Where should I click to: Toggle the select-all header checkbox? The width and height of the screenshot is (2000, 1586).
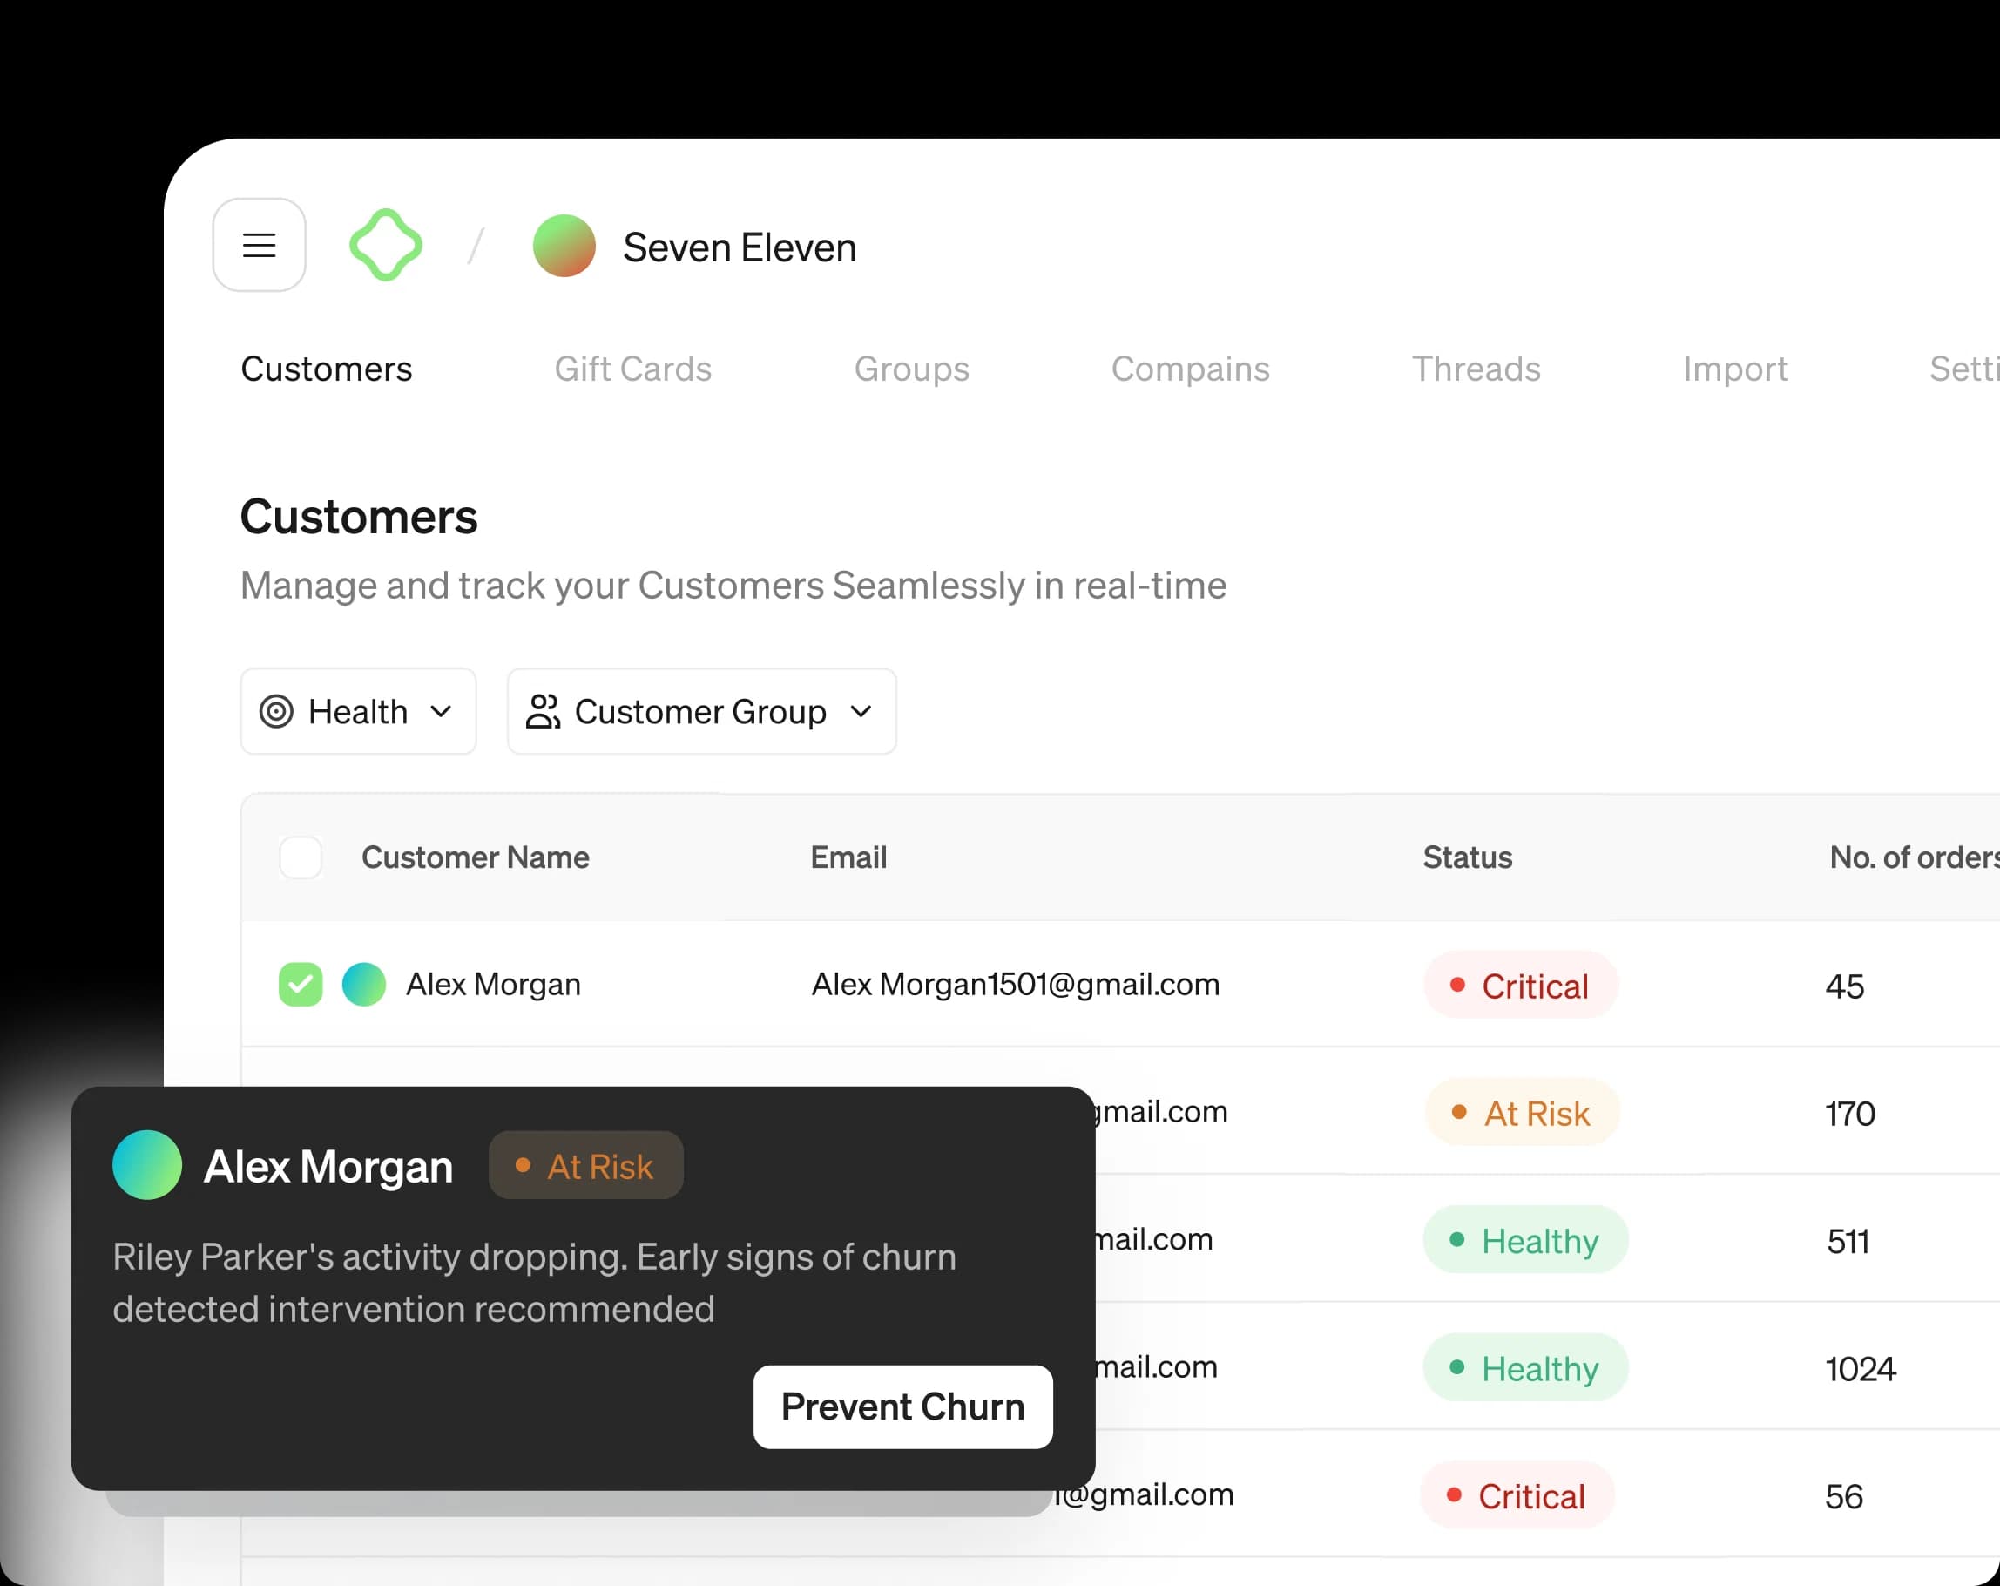(x=301, y=857)
